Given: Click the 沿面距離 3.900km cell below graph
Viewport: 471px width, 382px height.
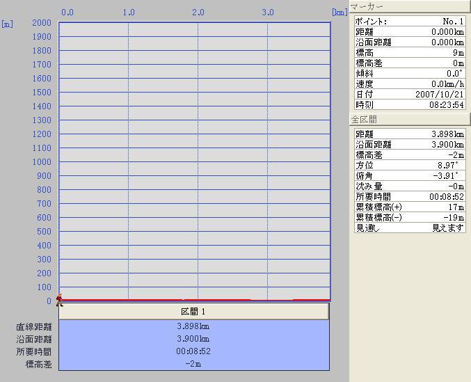Looking at the screenshot, I should click(x=193, y=339).
